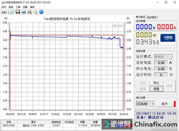Click the open file folder icon
This screenshot has height=131, width=179.
(x=12, y=12)
